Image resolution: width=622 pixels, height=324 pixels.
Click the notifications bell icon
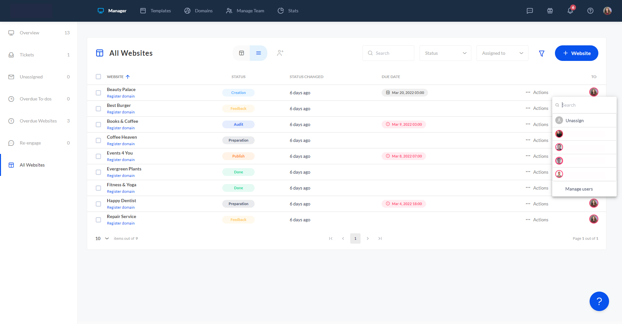(570, 11)
